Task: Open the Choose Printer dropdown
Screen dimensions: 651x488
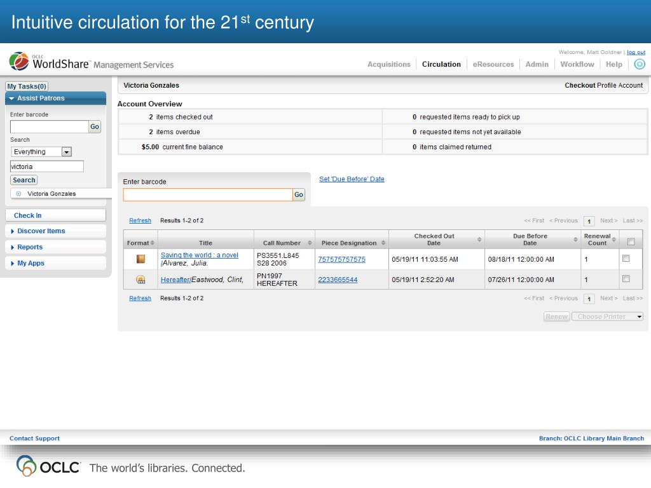Action: click(607, 316)
